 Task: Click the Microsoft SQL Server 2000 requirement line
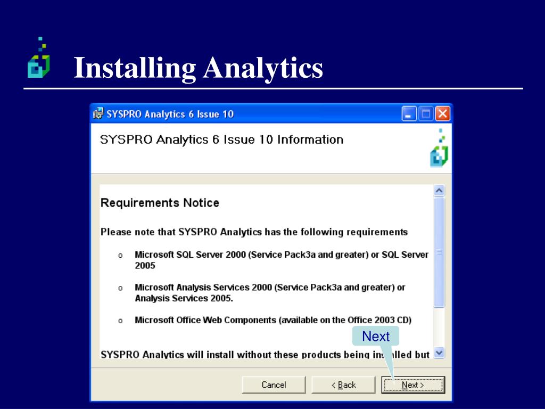click(282, 260)
